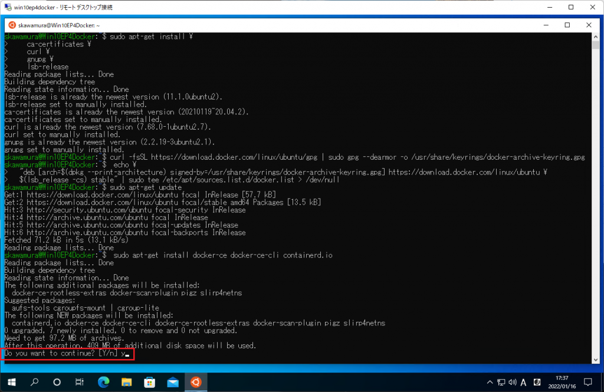Click 'Fetched 71.2 kB in 5s' line
Screen dimensions: 604x392
point(66,240)
